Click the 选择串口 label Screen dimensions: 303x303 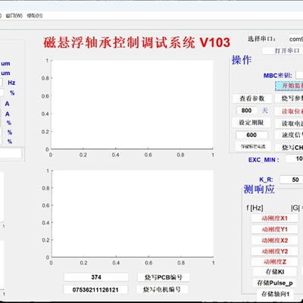[261, 39]
